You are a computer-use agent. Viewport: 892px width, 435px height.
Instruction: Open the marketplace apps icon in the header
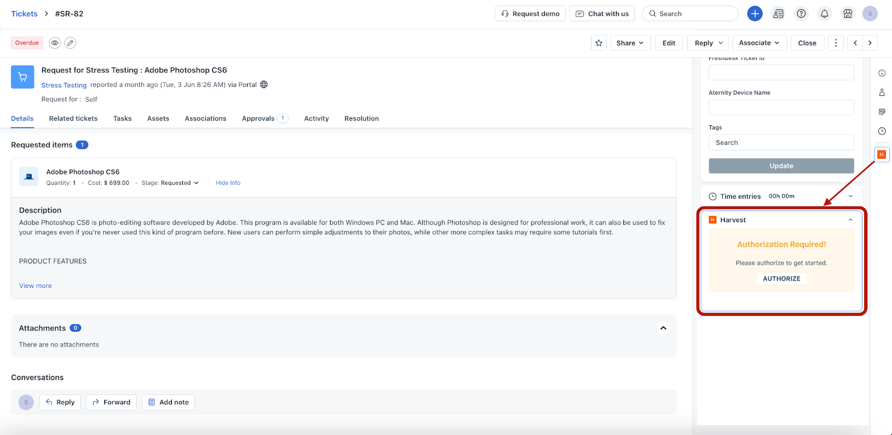tap(847, 13)
